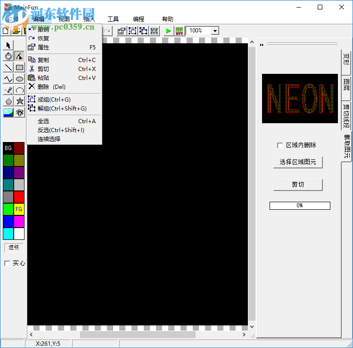This screenshot has width=353, height=348.
Task: Choose 解组(Ctrl+Shift+G) menu entry
Action: tap(64, 109)
